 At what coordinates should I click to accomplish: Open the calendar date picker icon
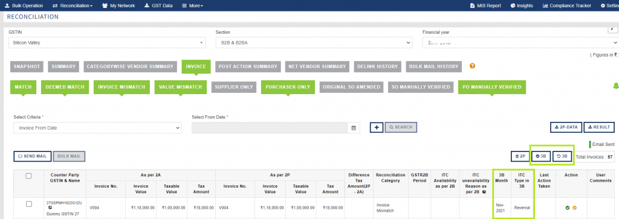354,128
